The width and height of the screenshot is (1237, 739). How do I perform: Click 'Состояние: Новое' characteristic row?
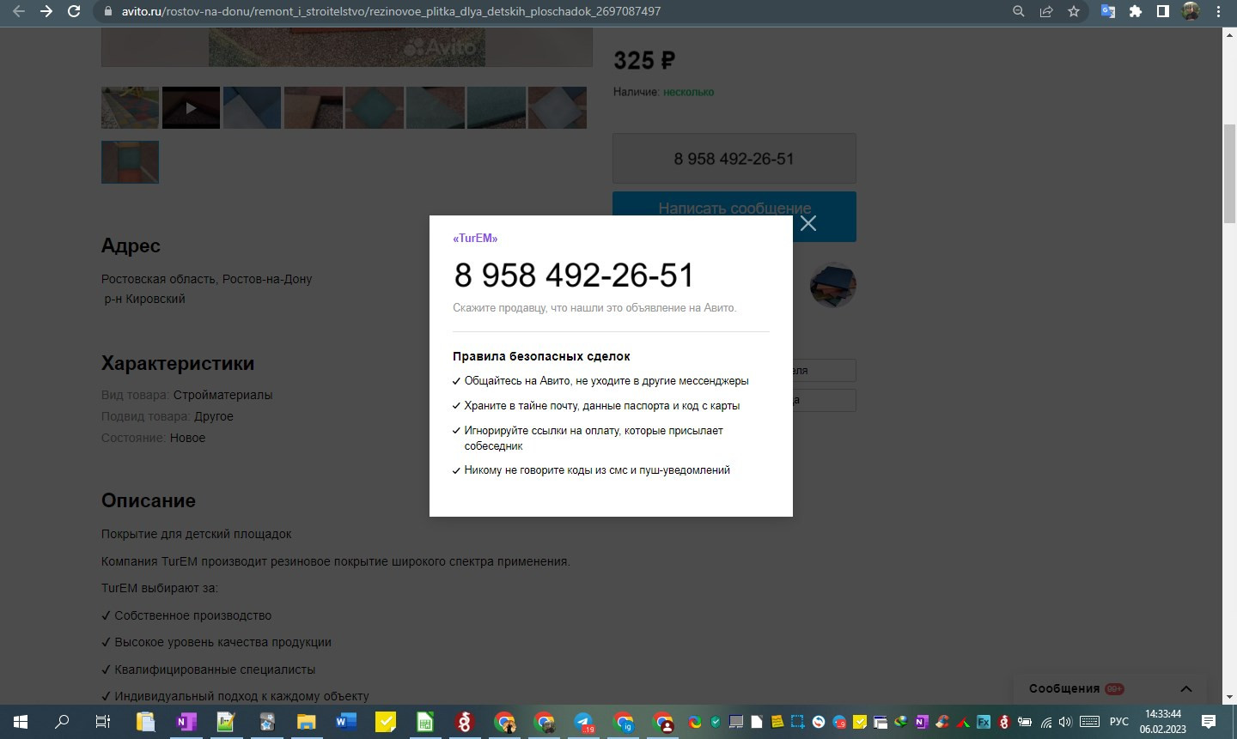[x=153, y=438]
